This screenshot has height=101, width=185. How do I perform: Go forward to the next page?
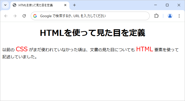coord(15,16)
